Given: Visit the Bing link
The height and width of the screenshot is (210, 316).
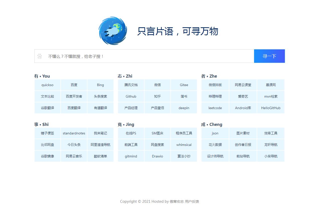Looking at the screenshot, I should 100,85.
